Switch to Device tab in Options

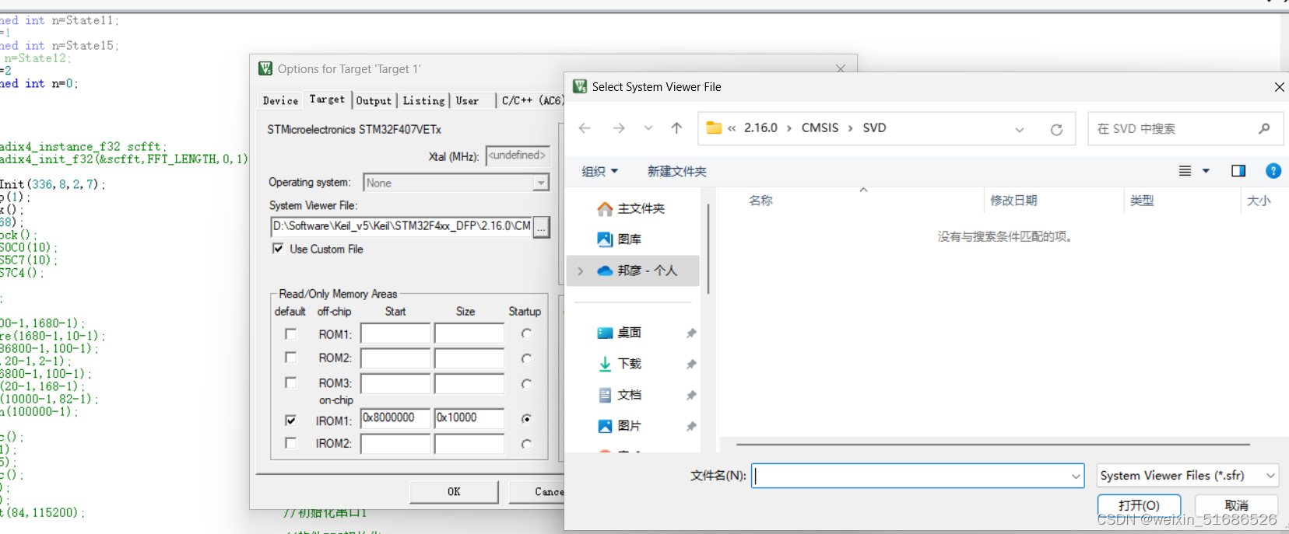(x=280, y=100)
